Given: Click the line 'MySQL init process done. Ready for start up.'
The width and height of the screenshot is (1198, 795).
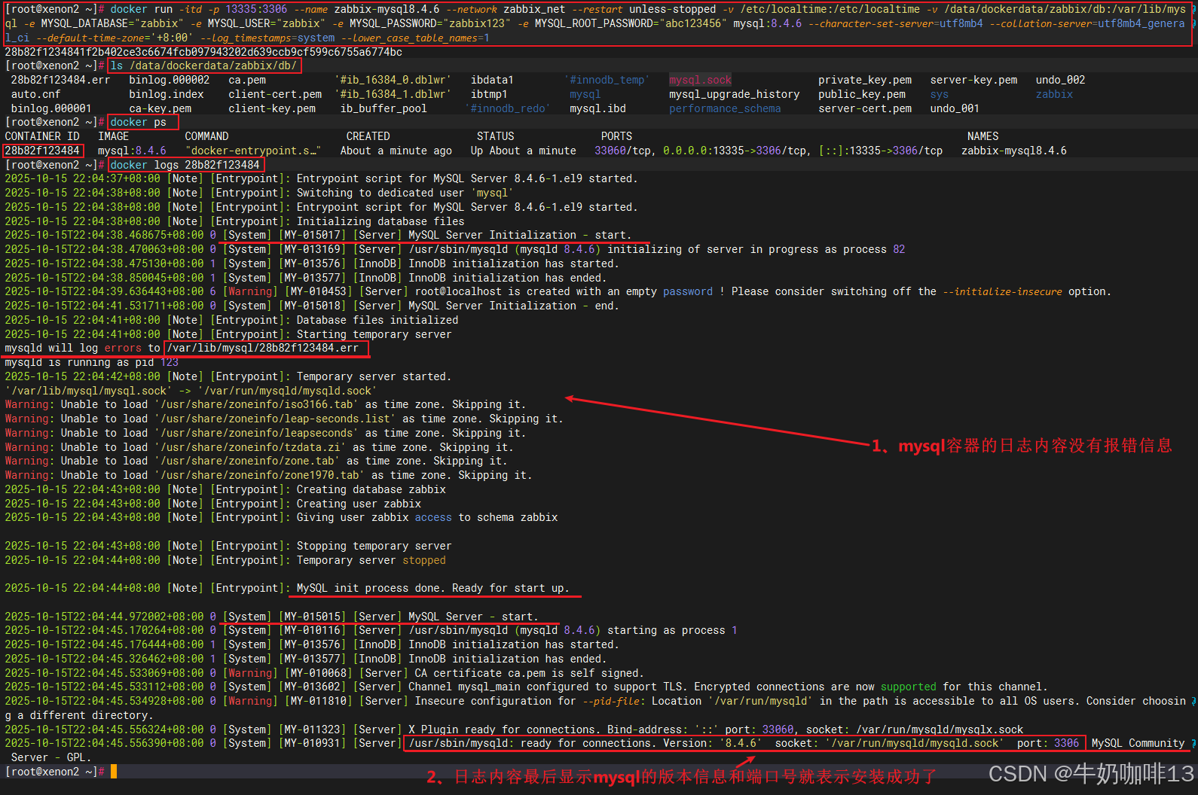Looking at the screenshot, I should pos(432,588).
